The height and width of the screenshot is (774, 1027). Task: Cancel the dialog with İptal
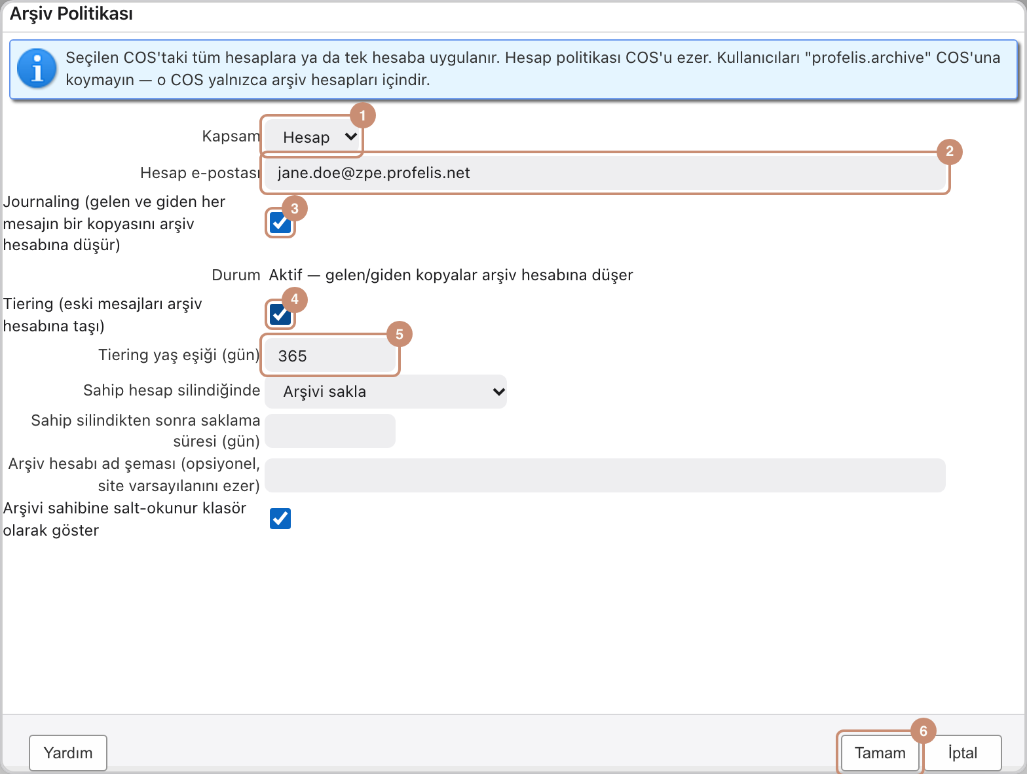(963, 753)
